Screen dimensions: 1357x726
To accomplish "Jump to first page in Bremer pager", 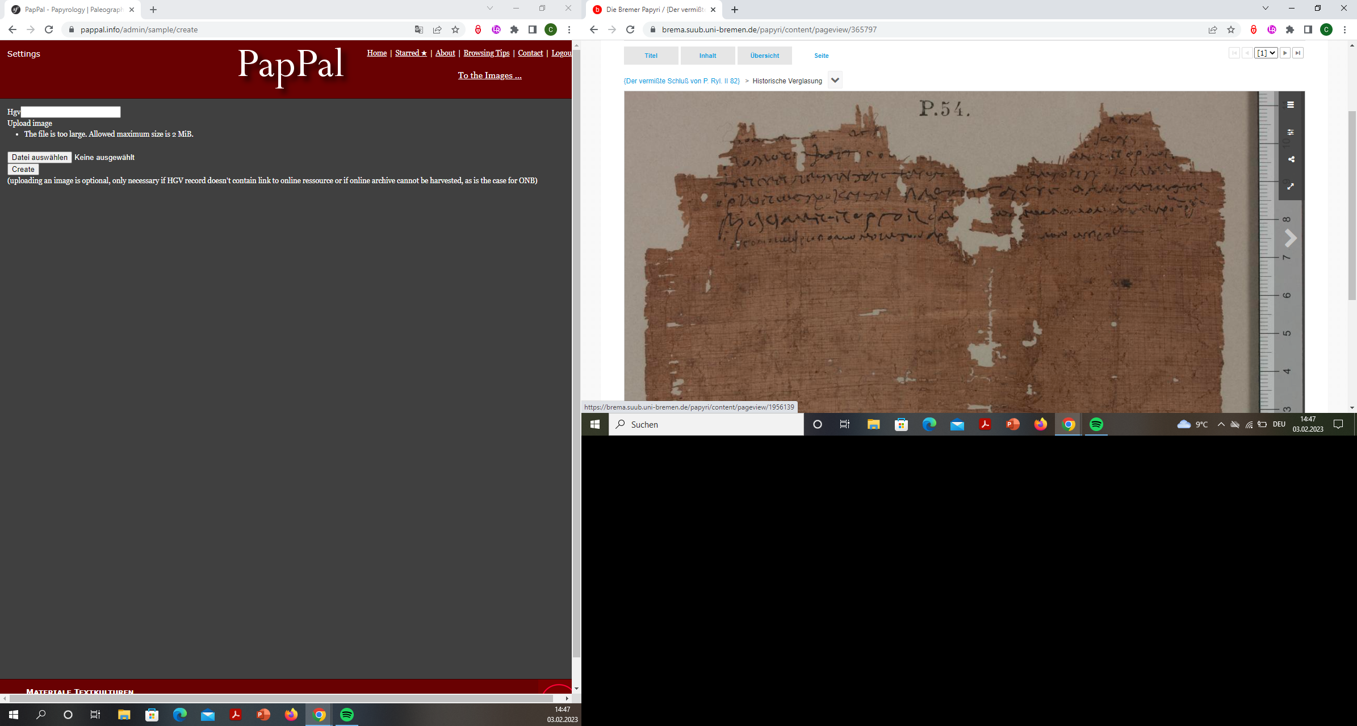I will pos(1234,53).
